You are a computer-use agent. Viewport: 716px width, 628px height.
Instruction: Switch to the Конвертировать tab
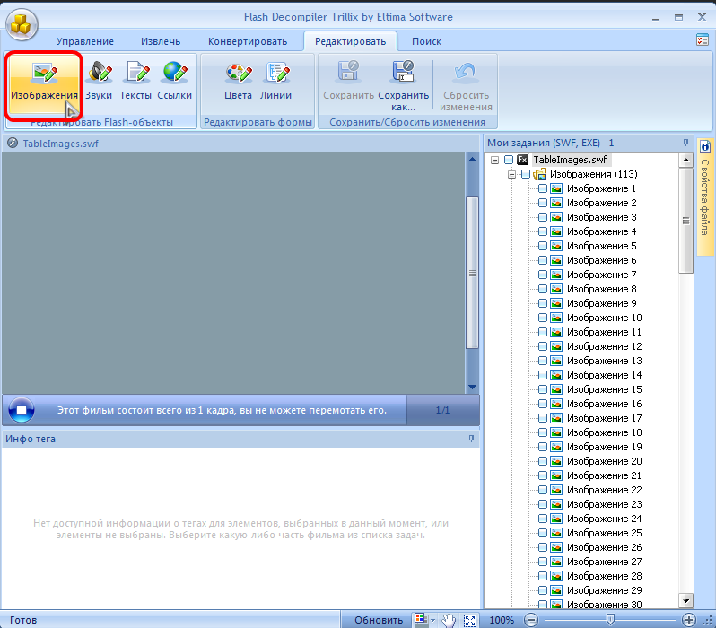tap(248, 41)
